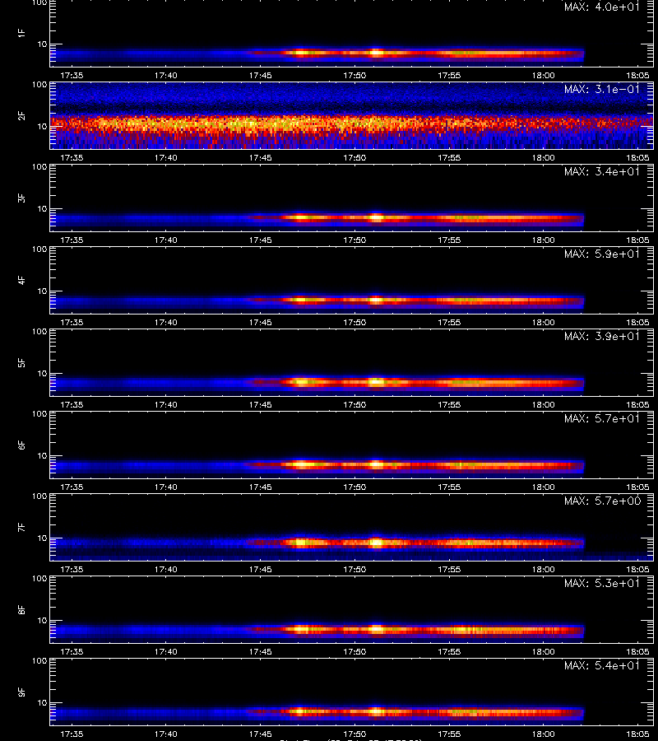Image resolution: width=658 pixels, height=741 pixels.
Task: Select the 5F panel axis title
Action: (21, 363)
